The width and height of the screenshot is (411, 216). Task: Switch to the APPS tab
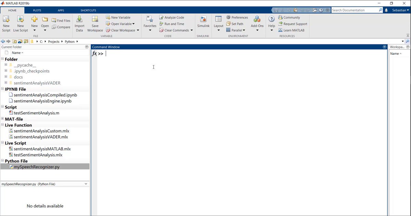tap(61, 10)
